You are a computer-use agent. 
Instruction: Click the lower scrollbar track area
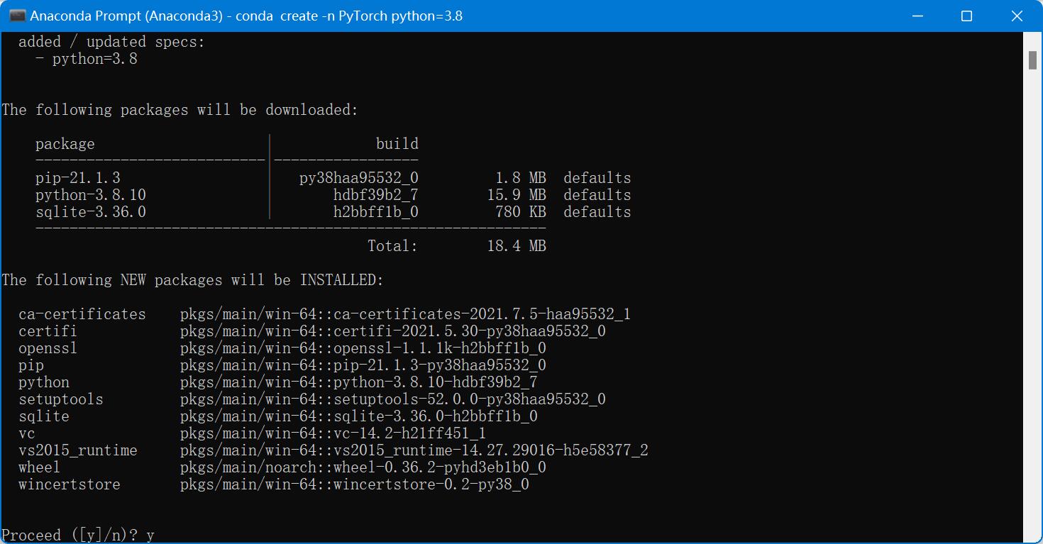tap(1033, 355)
